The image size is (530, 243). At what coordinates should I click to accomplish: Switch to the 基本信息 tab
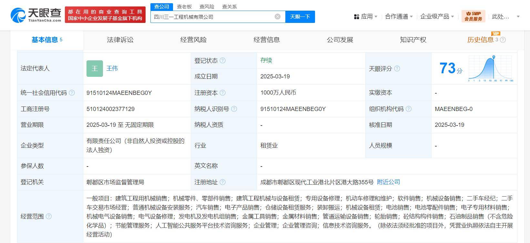[x=47, y=40]
